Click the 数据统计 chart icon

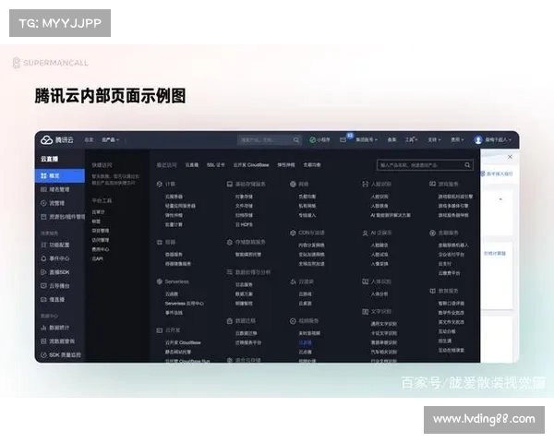point(43,328)
